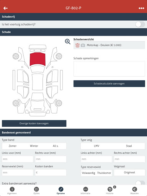Open the Historie tab
Screen dimensions: 147x196
coord(110,191)
